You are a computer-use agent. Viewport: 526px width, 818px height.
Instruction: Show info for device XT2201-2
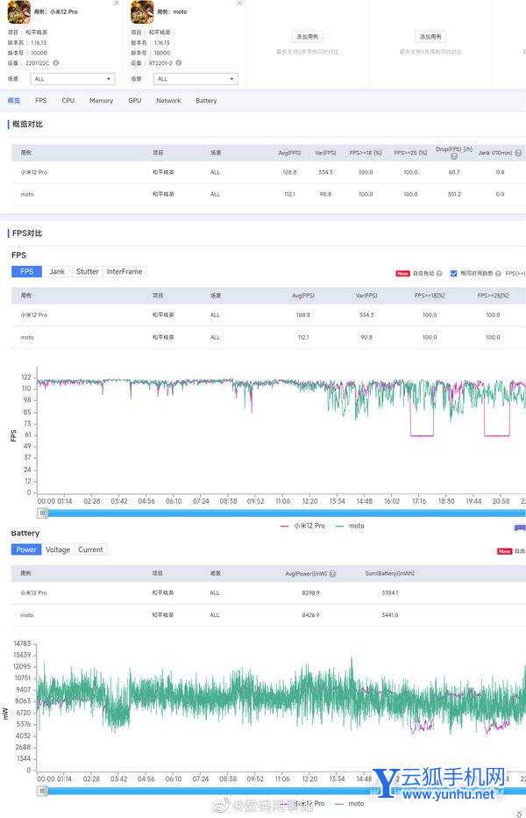[x=179, y=62]
